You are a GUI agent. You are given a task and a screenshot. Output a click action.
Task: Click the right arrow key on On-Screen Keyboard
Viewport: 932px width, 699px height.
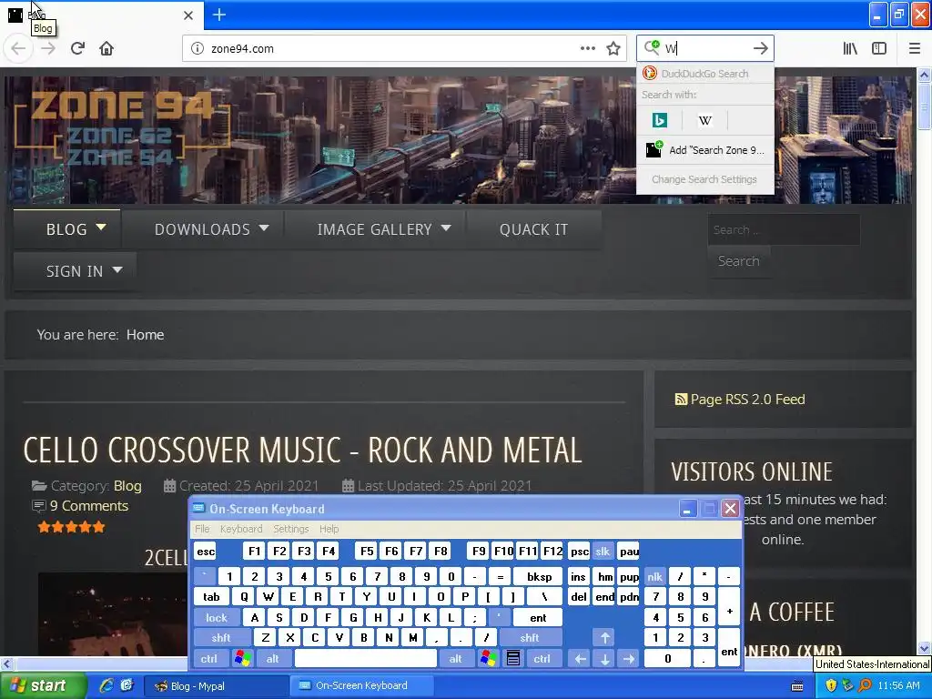[629, 659]
